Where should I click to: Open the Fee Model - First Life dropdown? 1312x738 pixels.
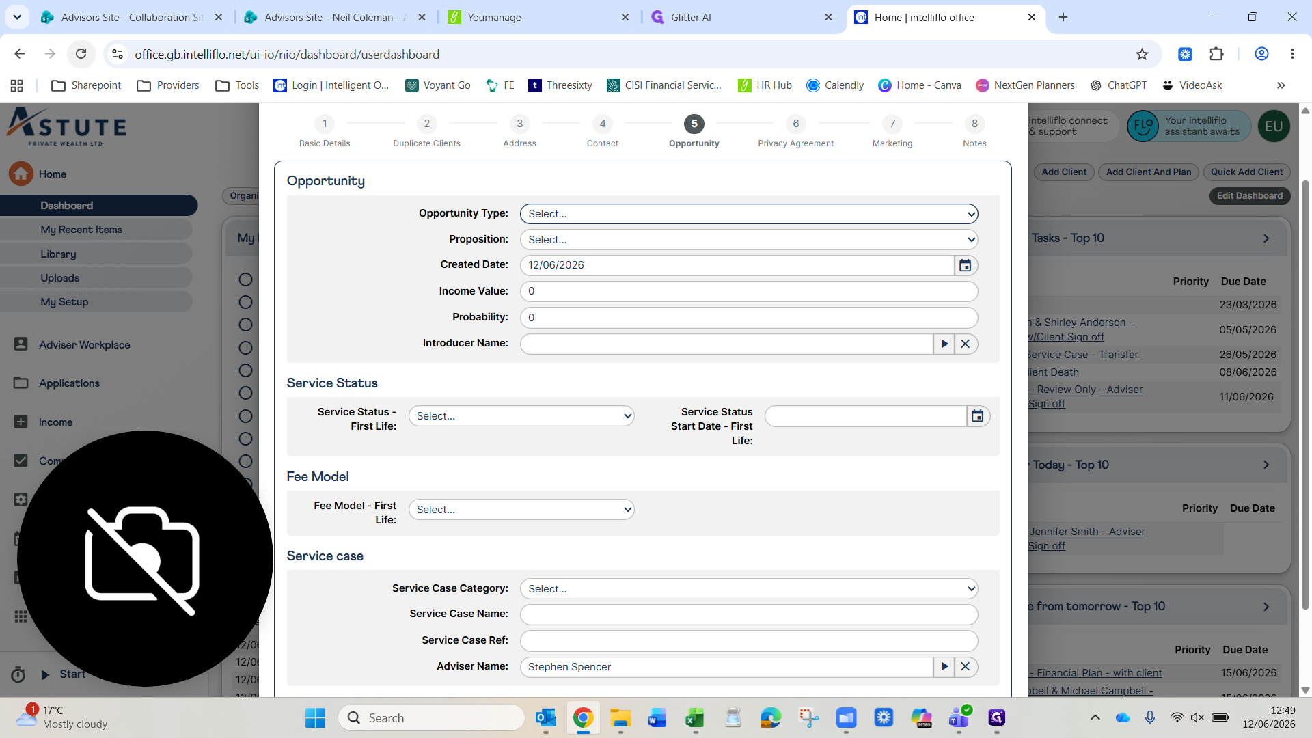click(x=521, y=510)
